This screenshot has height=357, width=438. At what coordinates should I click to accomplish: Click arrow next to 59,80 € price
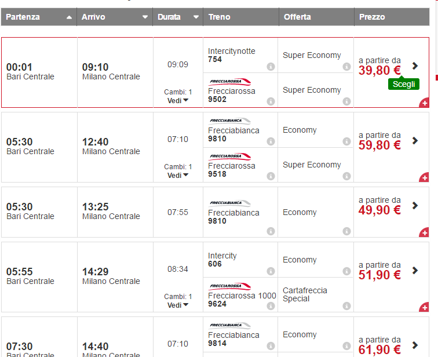coord(415,140)
